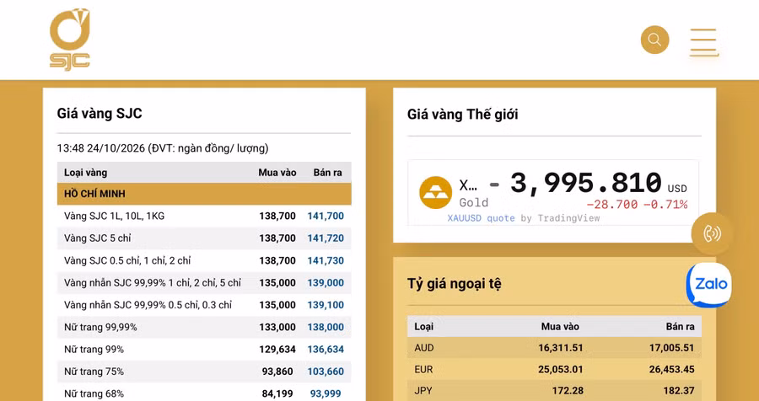
Task: Click AUD buy rate 16,311.51
Action: (x=561, y=348)
